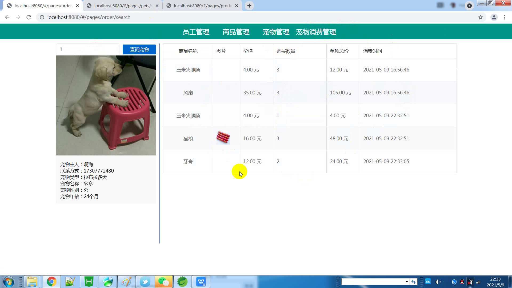The width and height of the screenshot is (512, 288).
Task: Open the Chrome three-dot menu
Action: tap(505, 17)
